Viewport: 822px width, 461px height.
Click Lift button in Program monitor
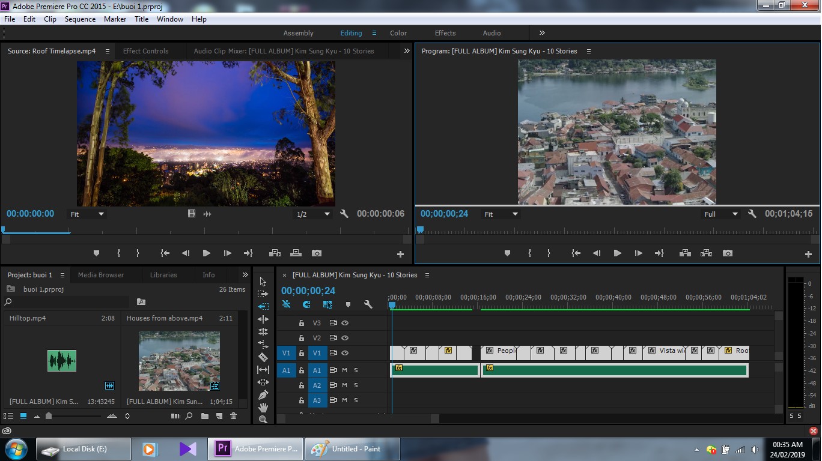685,253
